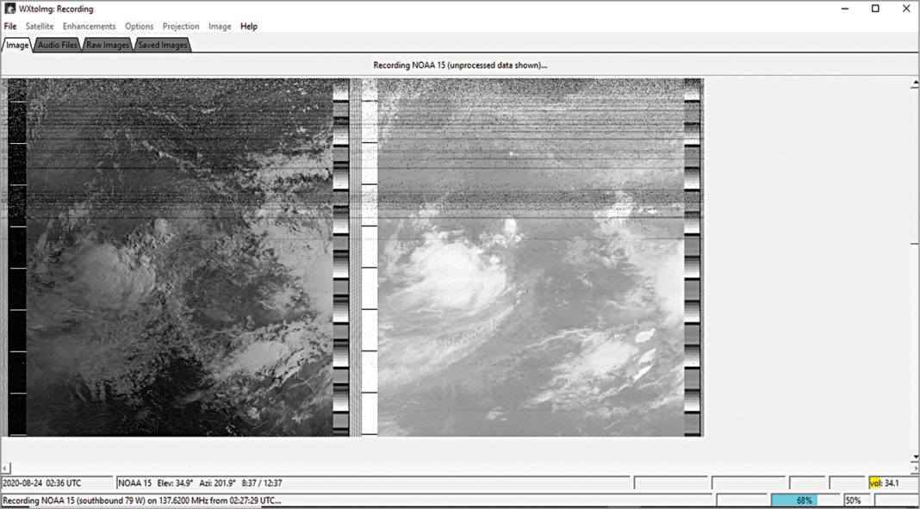This screenshot has width=920, height=509.
Task: Click the scrollbar up arrow
Action: (914, 84)
